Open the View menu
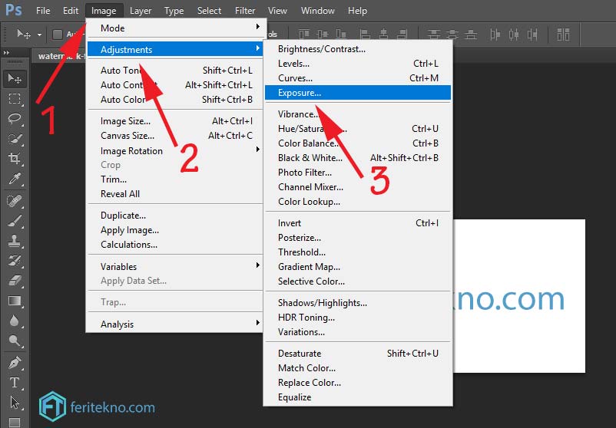The width and height of the screenshot is (616, 428). tap(277, 11)
